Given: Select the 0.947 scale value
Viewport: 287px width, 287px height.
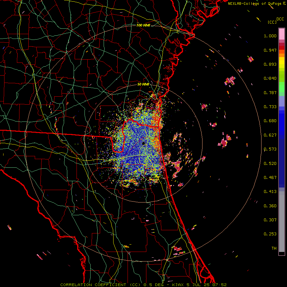Looking at the screenshot, I should [270, 50].
